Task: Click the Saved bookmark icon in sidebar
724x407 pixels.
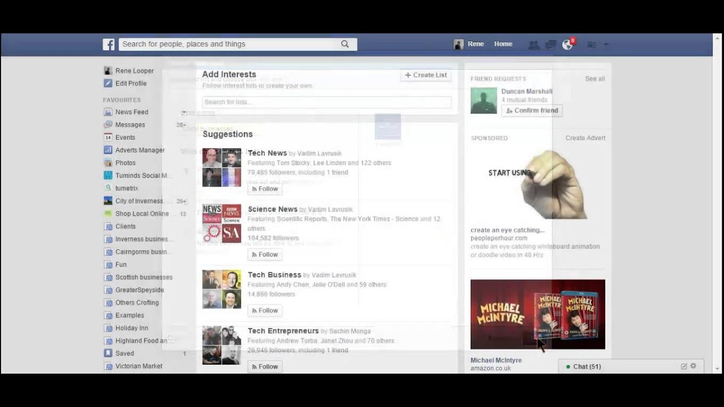Action: 108,353
